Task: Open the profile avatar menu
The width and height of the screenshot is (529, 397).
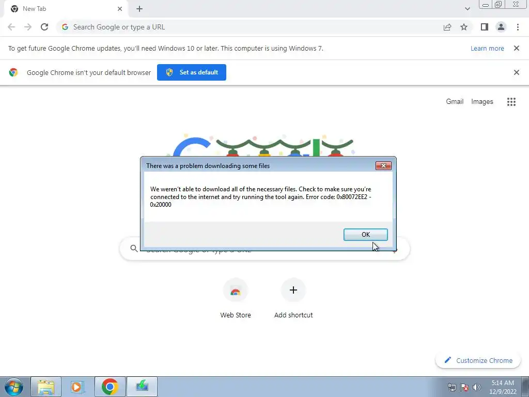Action: [x=501, y=27]
